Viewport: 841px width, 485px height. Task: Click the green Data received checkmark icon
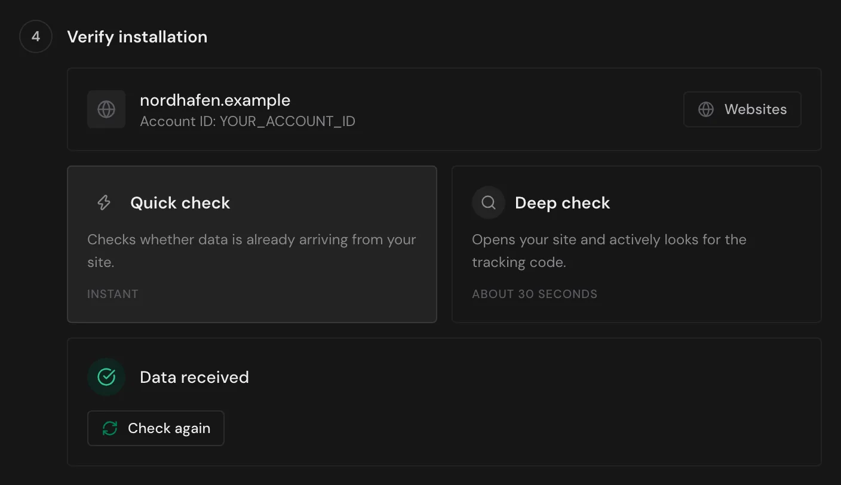[106, 377]
